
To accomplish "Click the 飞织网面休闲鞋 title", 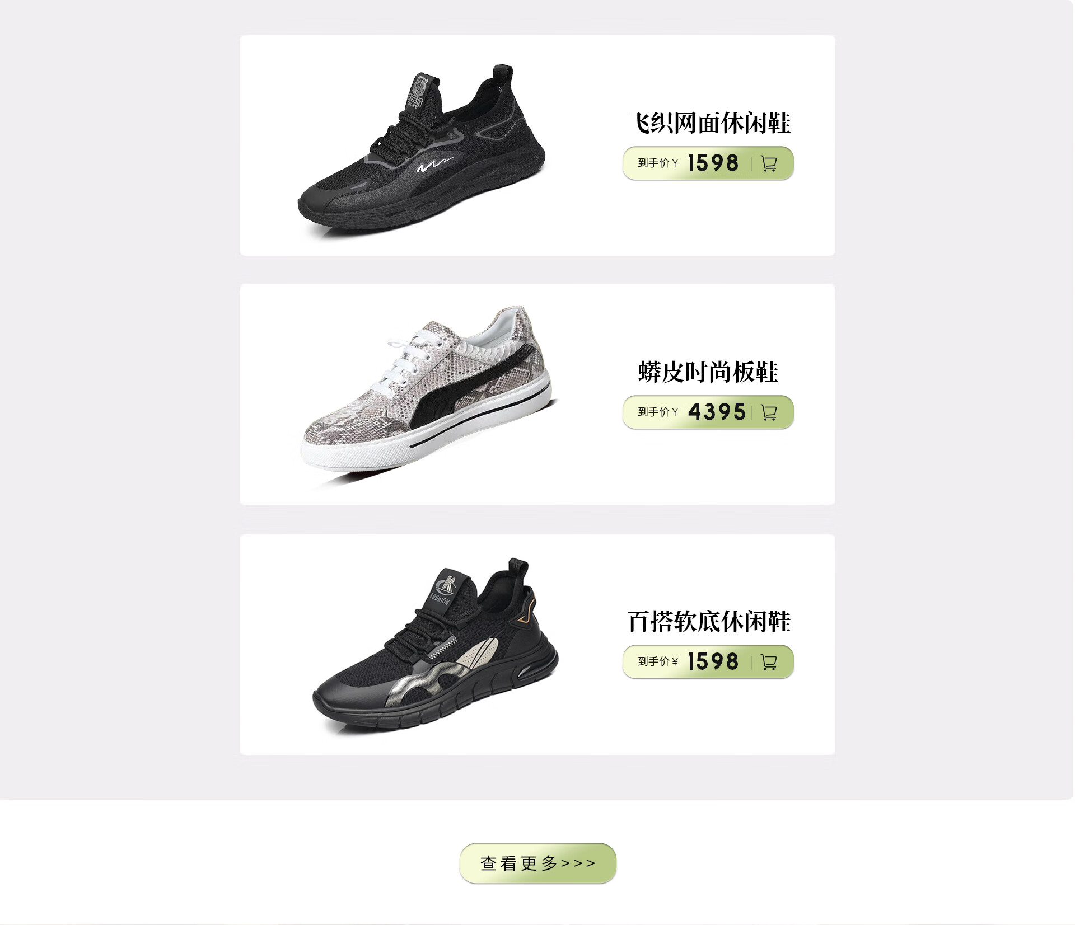I will 709,123.
